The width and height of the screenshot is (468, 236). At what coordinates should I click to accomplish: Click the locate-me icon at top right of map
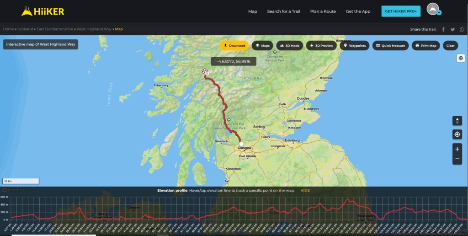461,58
